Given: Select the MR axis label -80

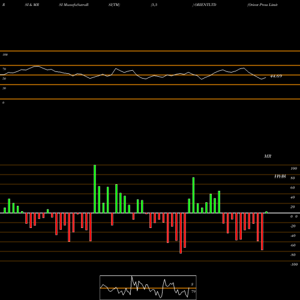Looking at the screenshot, I should click(293, 255).
